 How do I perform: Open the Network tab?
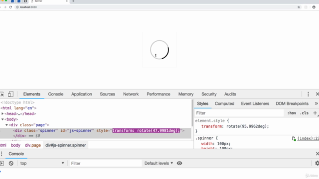[131, 94]
